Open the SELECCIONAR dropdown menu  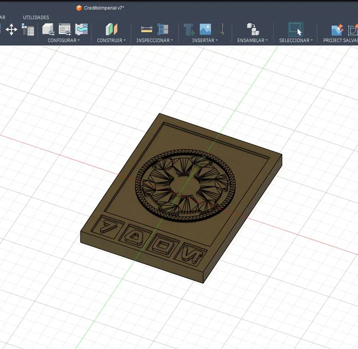(296, 40)
